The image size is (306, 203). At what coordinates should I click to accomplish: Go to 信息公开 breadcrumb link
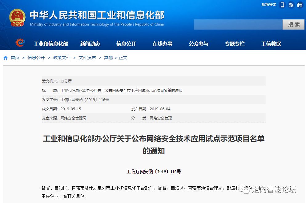click(x=36, y=58)
